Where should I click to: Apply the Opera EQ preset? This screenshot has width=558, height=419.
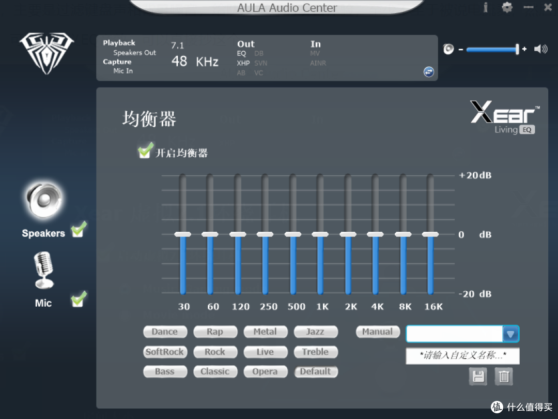(x=266, y=371)
